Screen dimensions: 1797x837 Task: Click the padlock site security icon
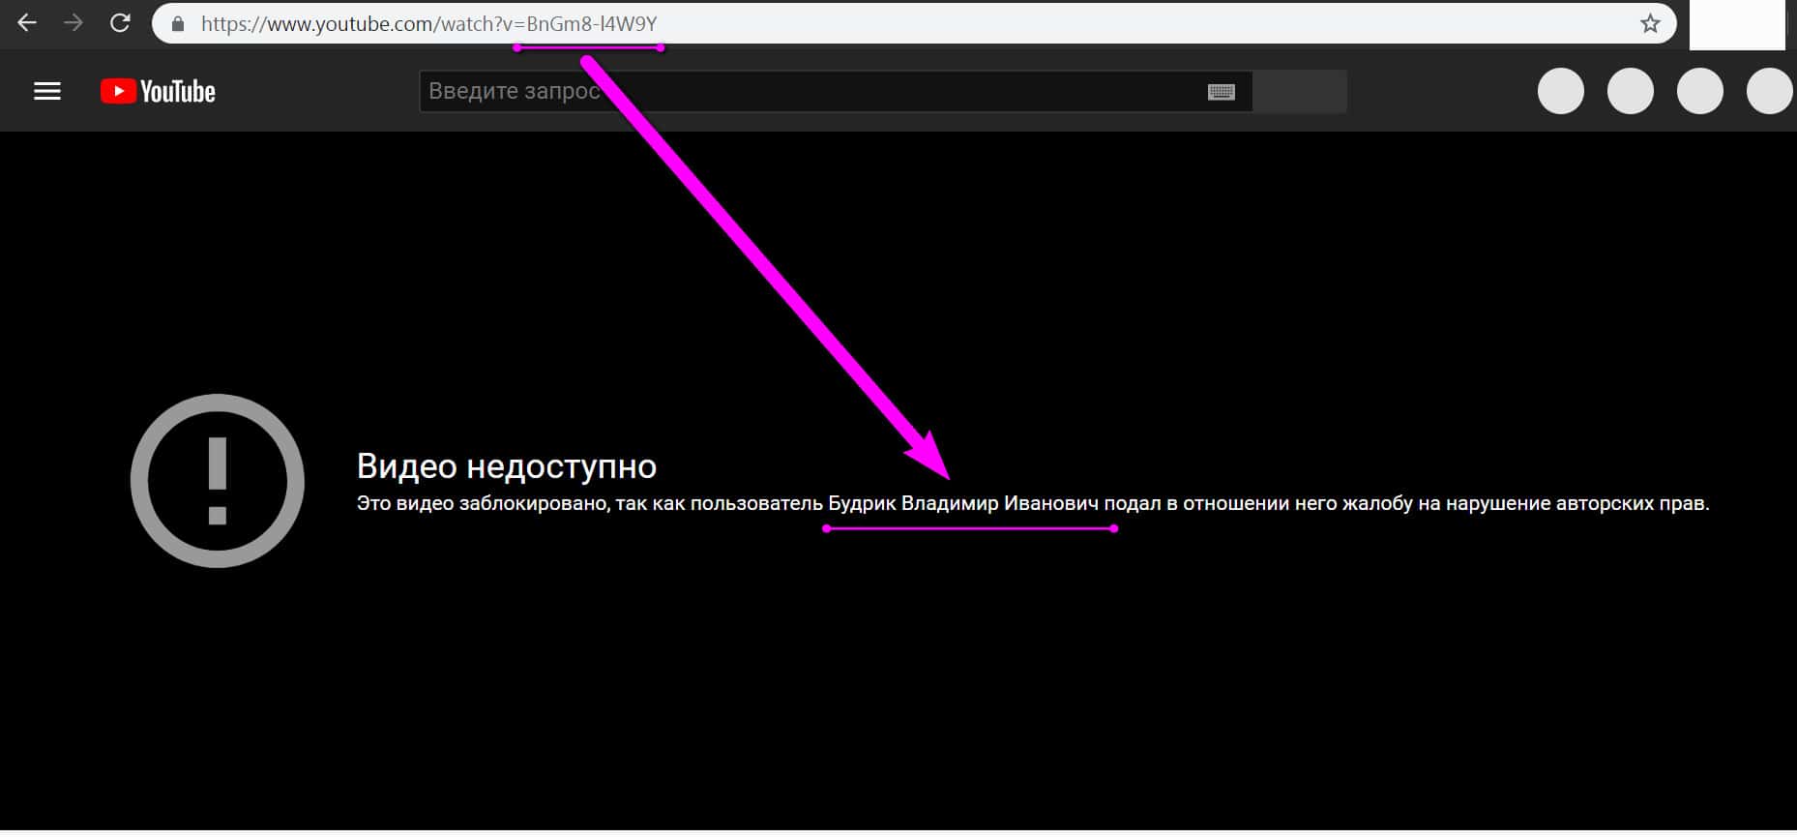(x=178, y=24)
